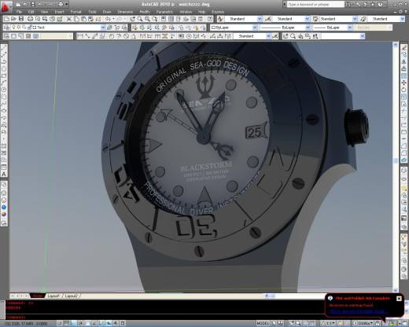The image size is (409, 327).
Task: Click the MODEL button in status bar
Action: pos(263,323)
